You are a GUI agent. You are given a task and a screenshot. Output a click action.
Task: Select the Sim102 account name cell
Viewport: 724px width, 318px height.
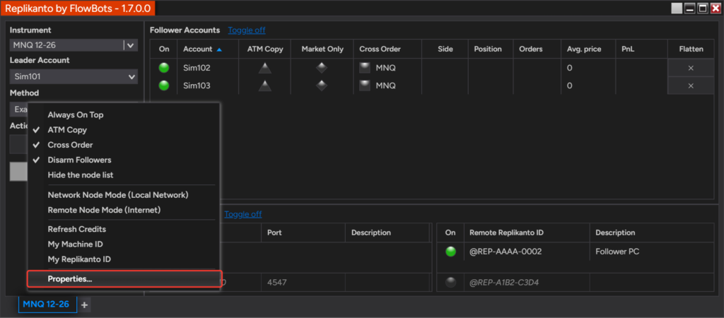point(208,68)
